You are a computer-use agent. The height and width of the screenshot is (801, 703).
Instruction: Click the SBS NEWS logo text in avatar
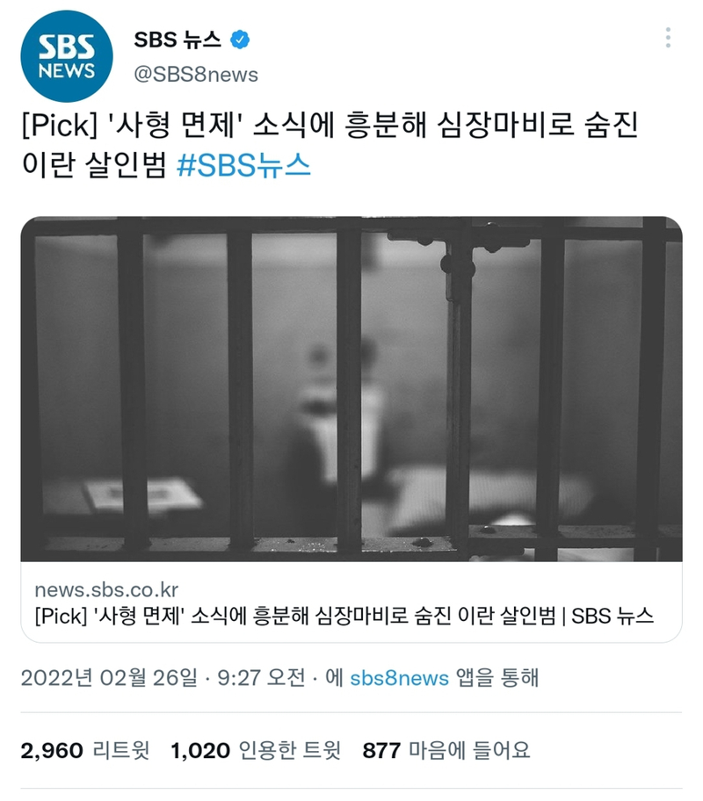[x=67, y=57]
